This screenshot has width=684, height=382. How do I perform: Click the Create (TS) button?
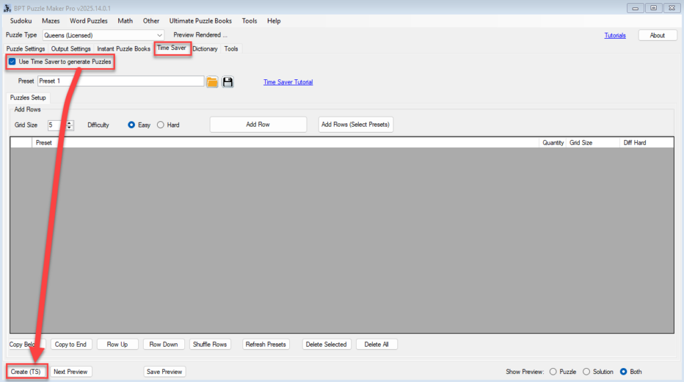[x=26, y=371]
